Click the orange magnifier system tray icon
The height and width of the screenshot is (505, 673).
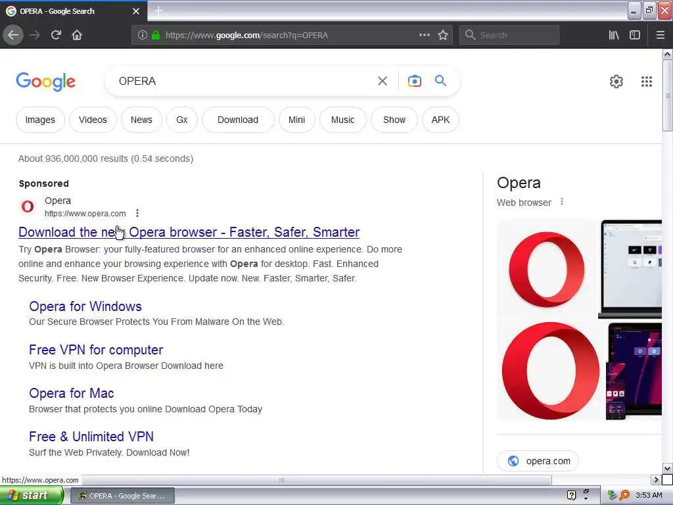click(x=624, y=495)
